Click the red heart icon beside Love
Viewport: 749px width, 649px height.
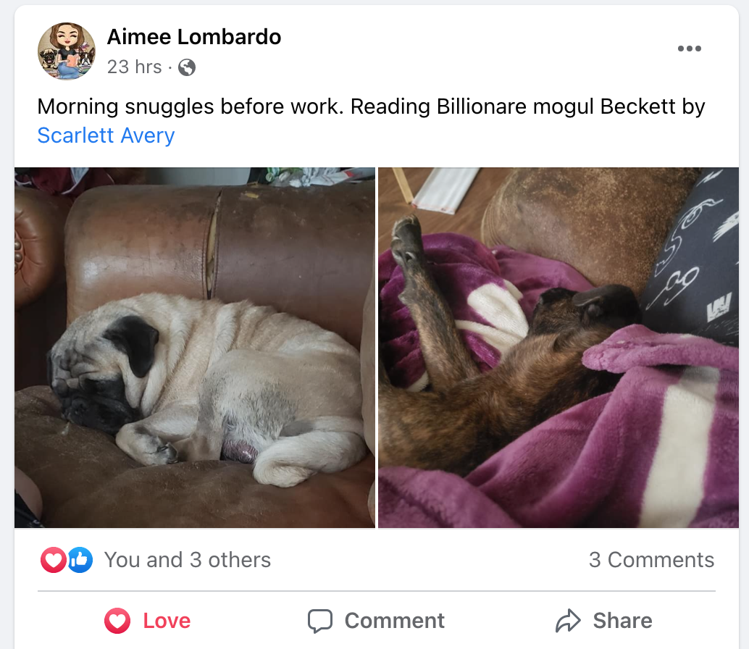point(117,621)
